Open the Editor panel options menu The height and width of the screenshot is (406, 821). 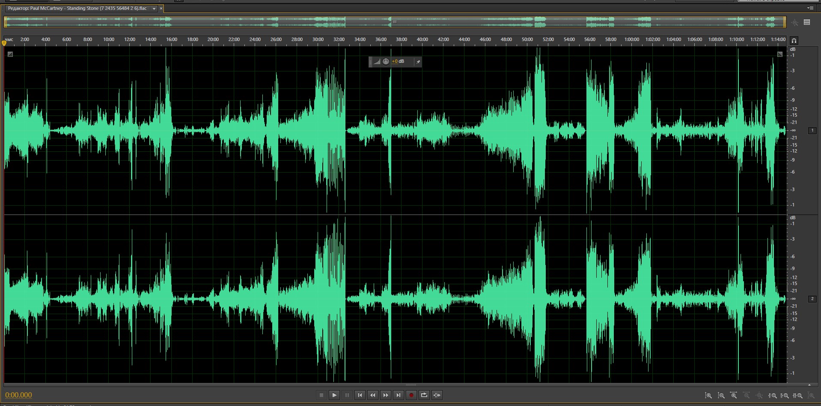[x=810, y=8]
